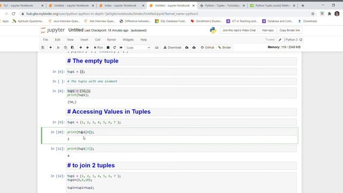Screen dimensions: 343x193
Task: Copy selected cells toolbar icon
Action: [x=65, y=48]
